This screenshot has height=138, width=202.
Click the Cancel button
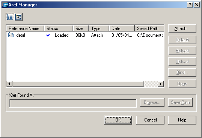tap(150, 120)
